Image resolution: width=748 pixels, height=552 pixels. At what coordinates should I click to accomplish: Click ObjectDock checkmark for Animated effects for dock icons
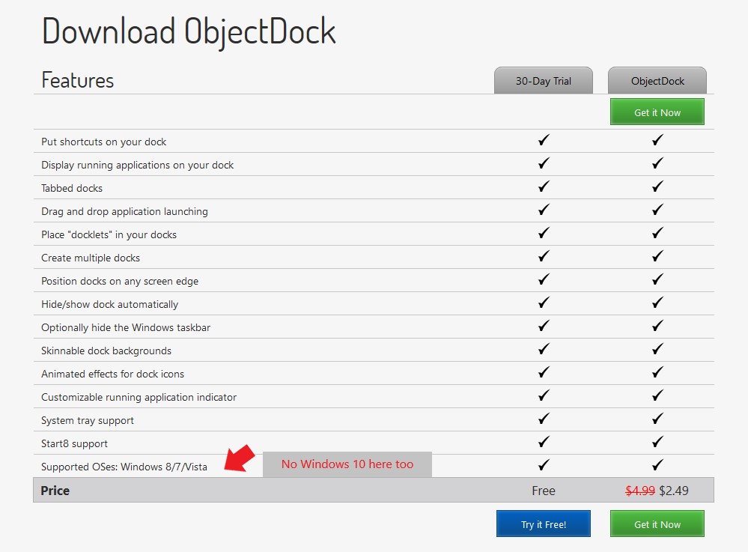657,372
